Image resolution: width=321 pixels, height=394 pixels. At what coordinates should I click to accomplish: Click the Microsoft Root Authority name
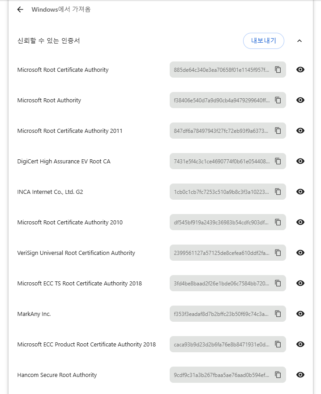[49, 100]
